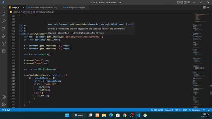Open the Extensions view
212x119 pixels.
[4, 44]
